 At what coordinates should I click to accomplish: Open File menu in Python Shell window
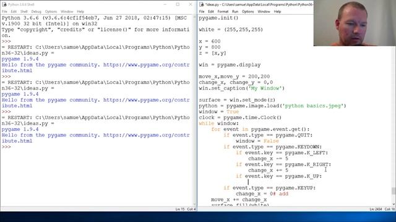point(4,12)
